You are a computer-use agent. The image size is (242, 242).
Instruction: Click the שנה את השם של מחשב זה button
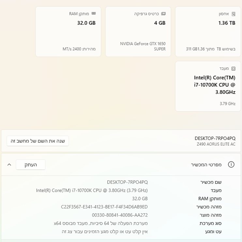point(38,141)
